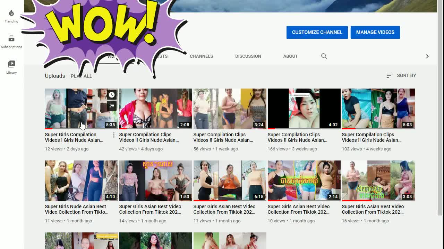Click the Customize Channel button
The image size is (444, 249).
pyautogui.click(x=317, y=32)
